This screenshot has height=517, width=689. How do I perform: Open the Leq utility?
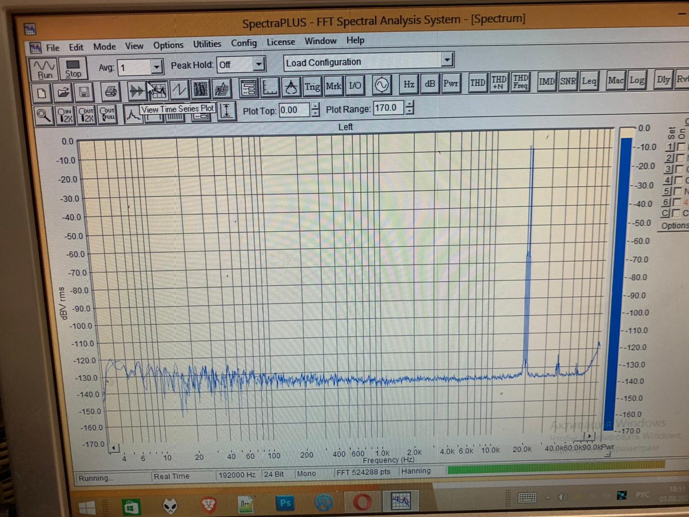pos(589,80)
